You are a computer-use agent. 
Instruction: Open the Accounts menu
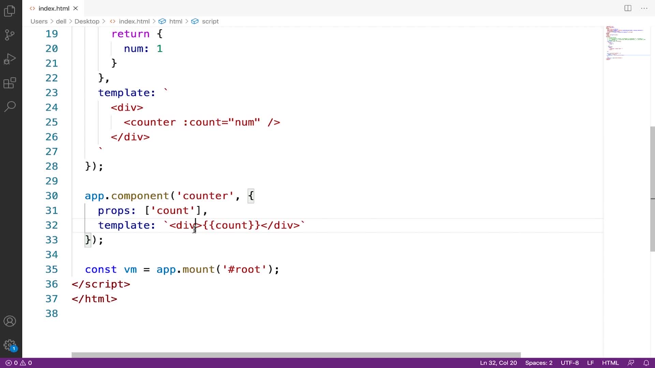click(x=10, y=321)
